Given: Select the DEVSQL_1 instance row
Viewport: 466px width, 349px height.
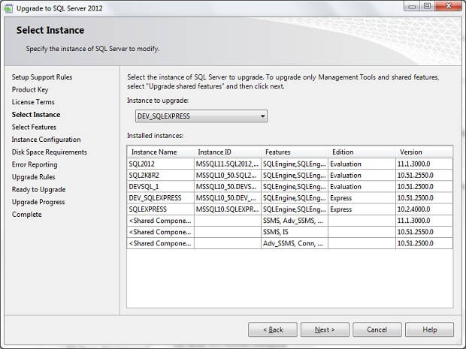Looking at the screenshot, I should point(290,187).
